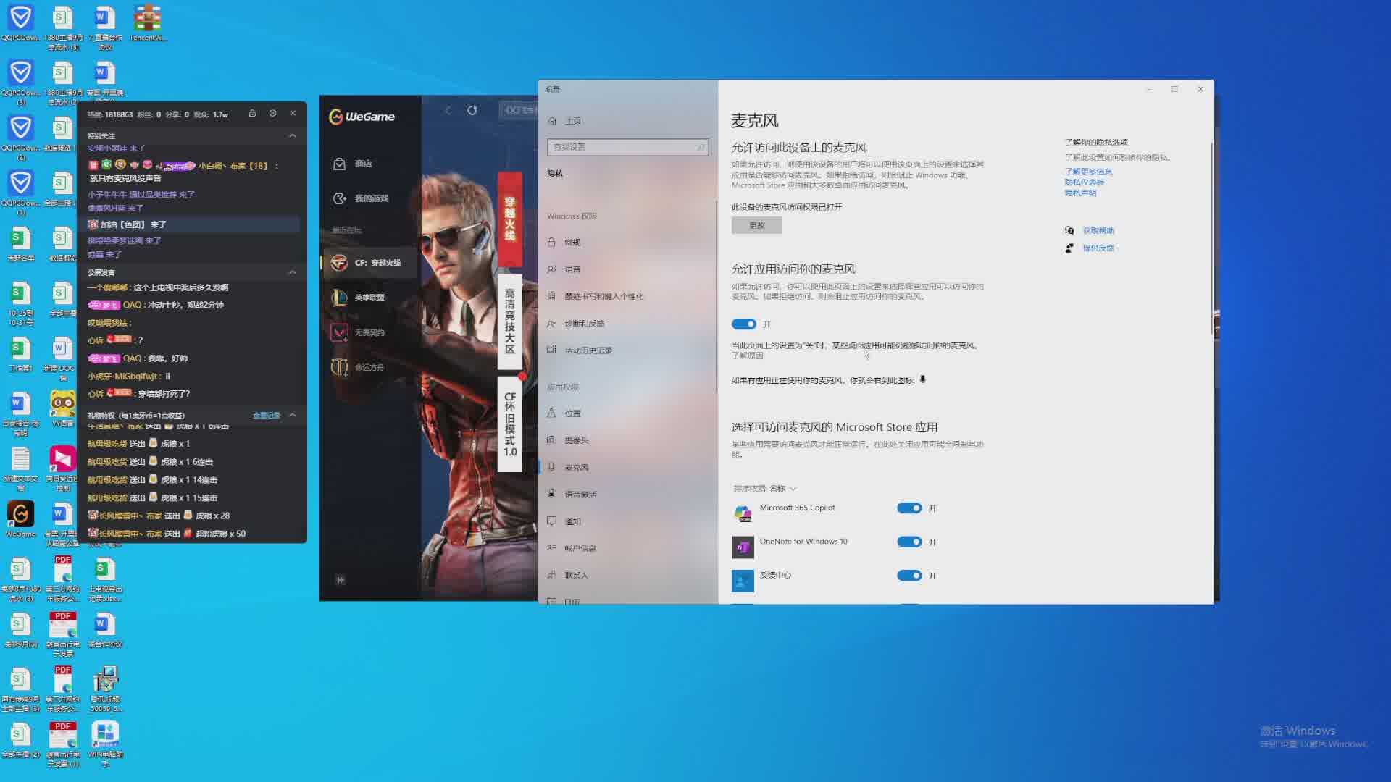This screenshot has width=1391, height=782.
Task: Disable microphone for Microsoft 365 Copilot
Action: tap(909, 508)
